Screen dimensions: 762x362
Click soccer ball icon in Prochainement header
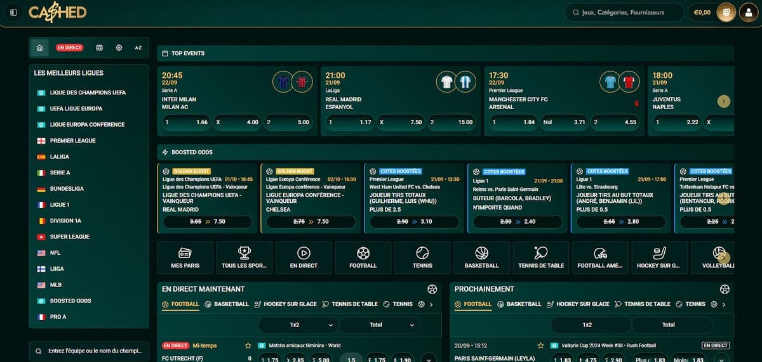(x=725, y=289)
